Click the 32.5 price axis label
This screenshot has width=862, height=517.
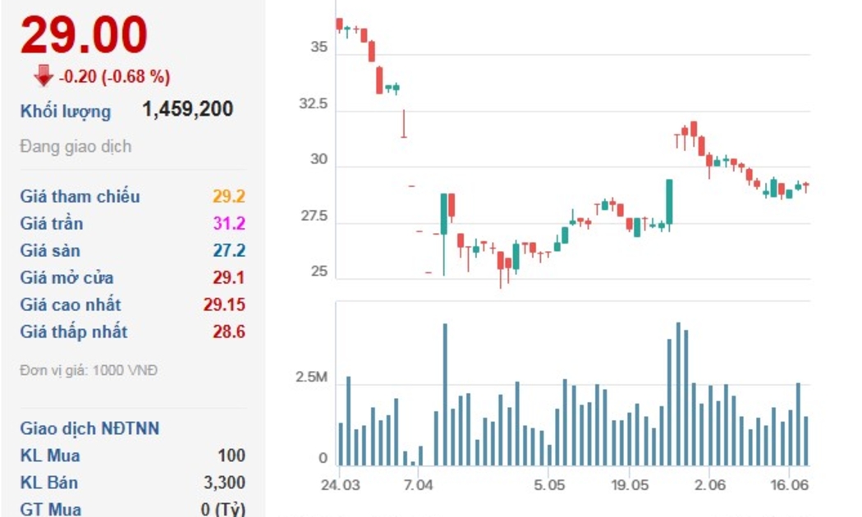(312, 104)
